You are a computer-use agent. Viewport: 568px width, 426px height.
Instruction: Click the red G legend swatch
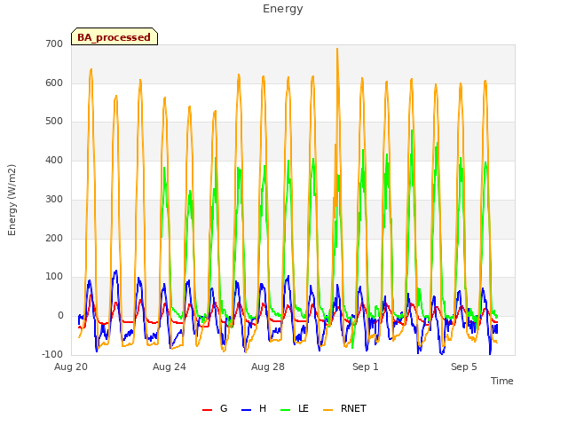tap(207, 410)
